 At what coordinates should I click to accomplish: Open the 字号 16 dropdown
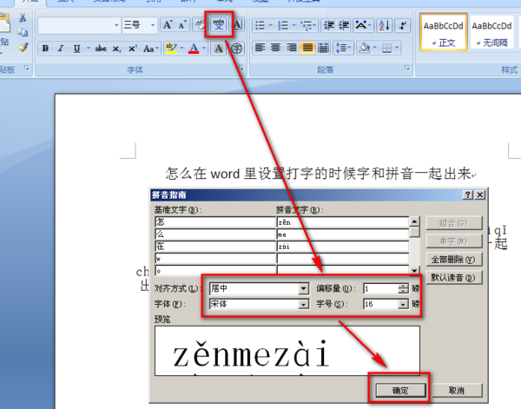[x=403, y=304]
